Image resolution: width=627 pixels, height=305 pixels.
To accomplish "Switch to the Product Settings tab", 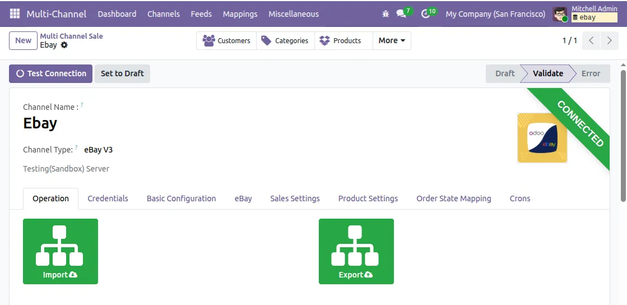I will tap(368, 198).
